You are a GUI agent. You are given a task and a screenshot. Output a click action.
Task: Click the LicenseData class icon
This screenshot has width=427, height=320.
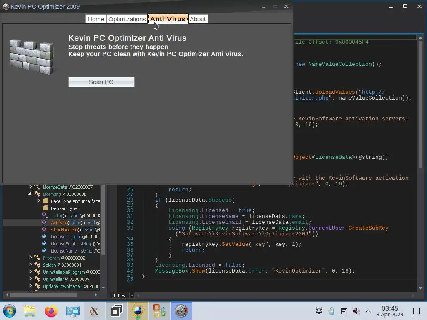coord(37,187)
